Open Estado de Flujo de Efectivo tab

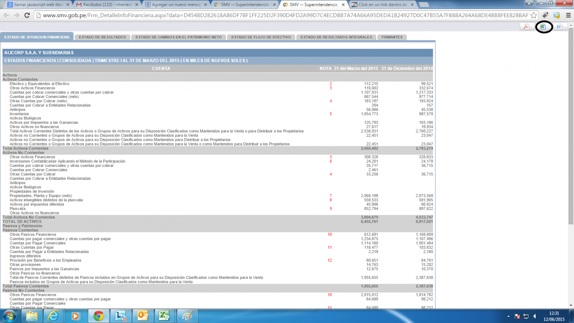point(261,37)
